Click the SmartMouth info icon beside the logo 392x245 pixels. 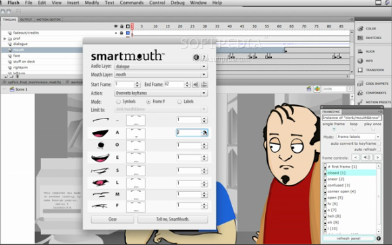tap(196, 57)
